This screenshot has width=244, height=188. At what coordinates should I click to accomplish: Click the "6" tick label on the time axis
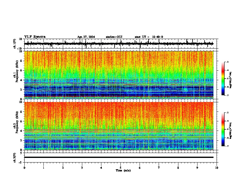pos(140,168)
